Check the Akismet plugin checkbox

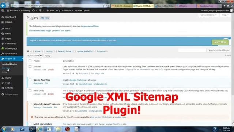30,66
